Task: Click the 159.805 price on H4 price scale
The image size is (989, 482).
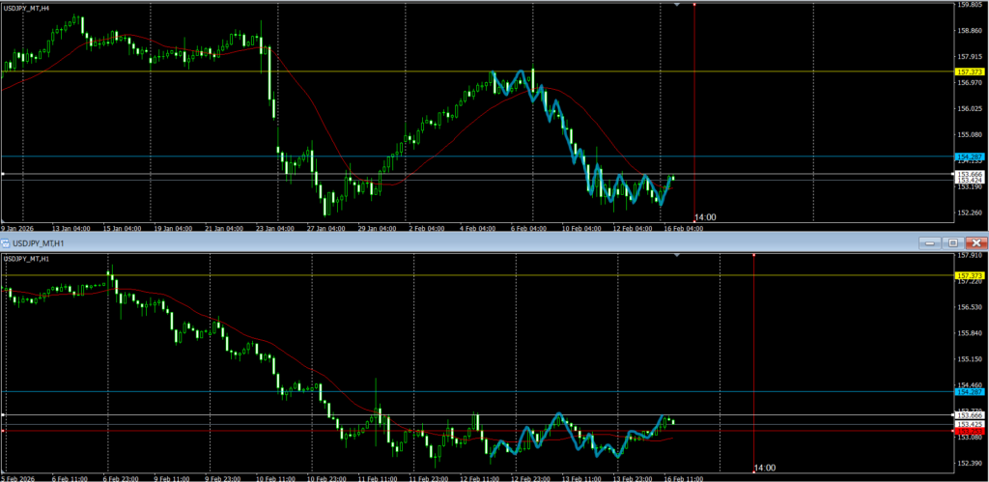Action: pyautogui.click(x=969, y=5)
